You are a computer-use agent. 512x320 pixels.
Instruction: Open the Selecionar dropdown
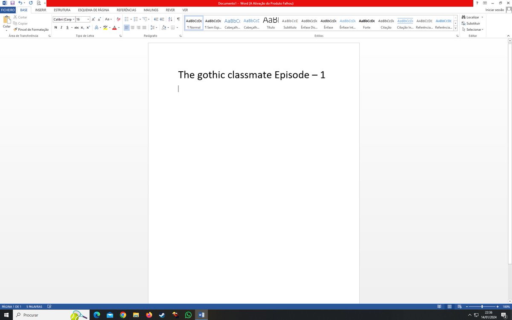[x=473, y=29]
